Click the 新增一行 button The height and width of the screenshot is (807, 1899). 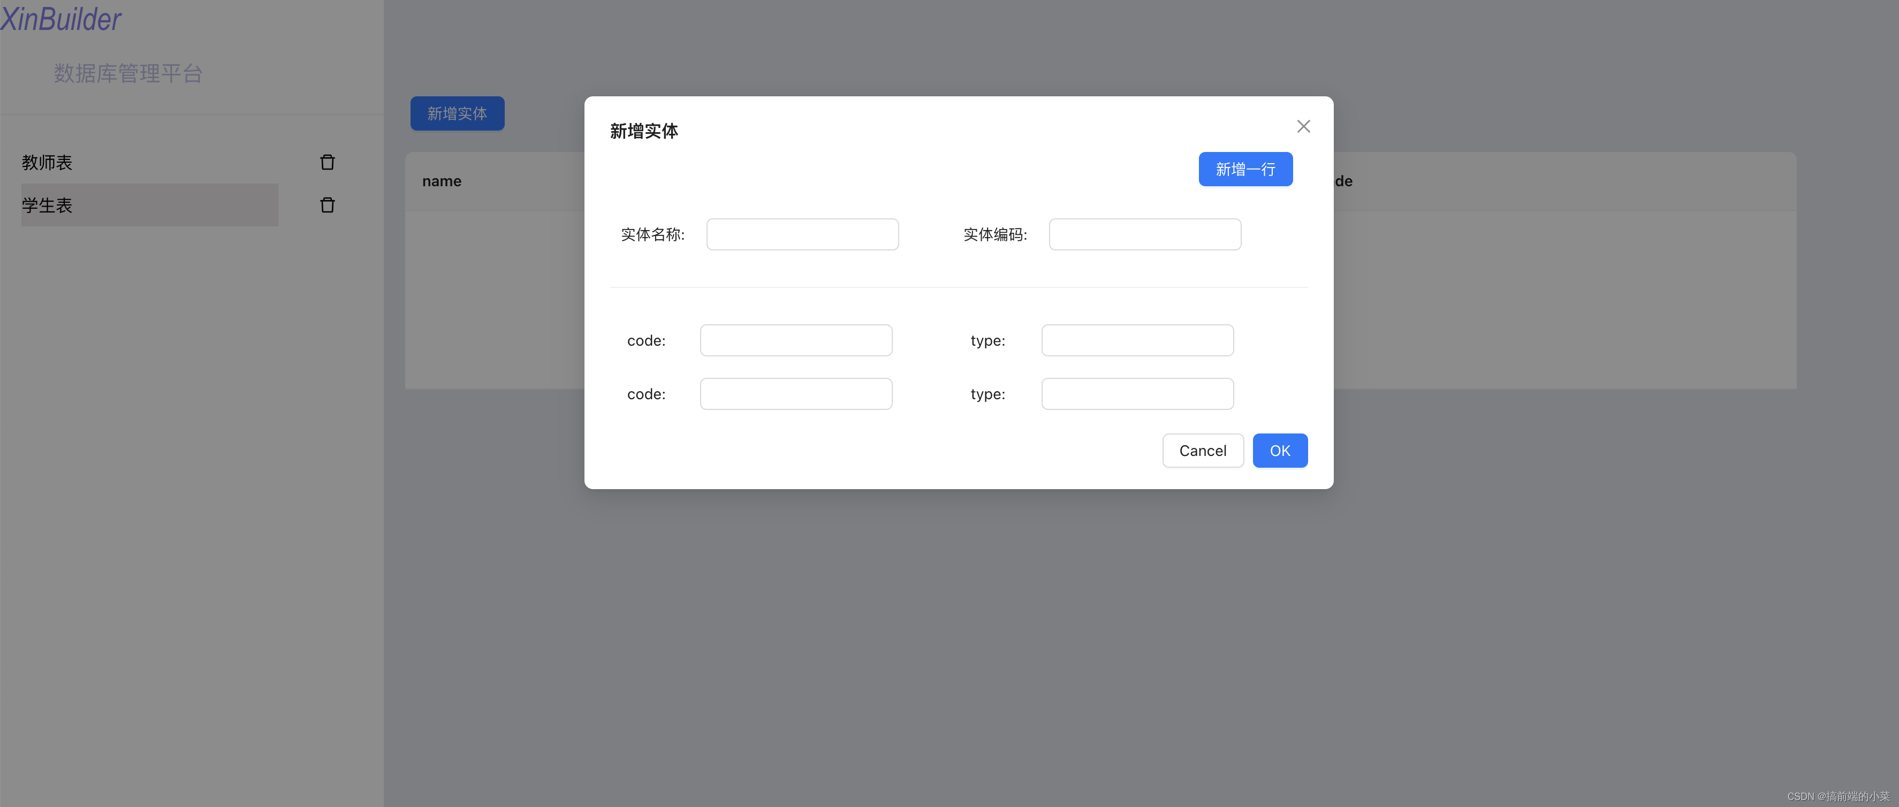coord(1246,169)
